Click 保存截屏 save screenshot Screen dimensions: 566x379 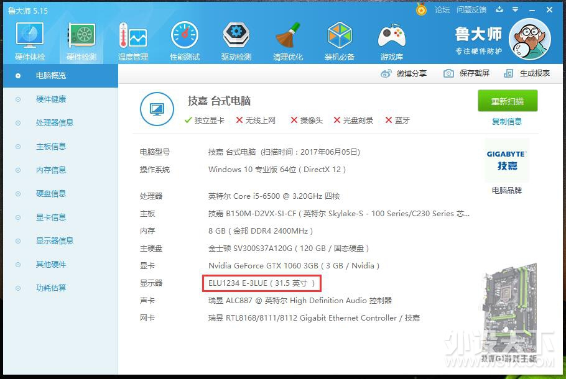466,73
